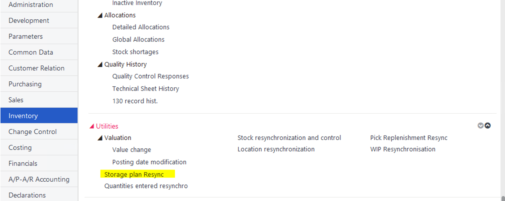Open Stock resynchronization and control
This screenshot has height=201, width=505.
coord(289,138)
